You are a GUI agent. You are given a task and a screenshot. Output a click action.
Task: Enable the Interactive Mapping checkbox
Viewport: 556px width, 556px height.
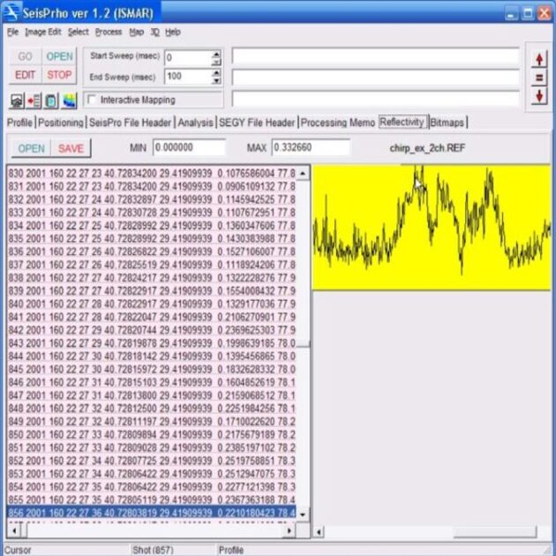click(x=93, y=100)
